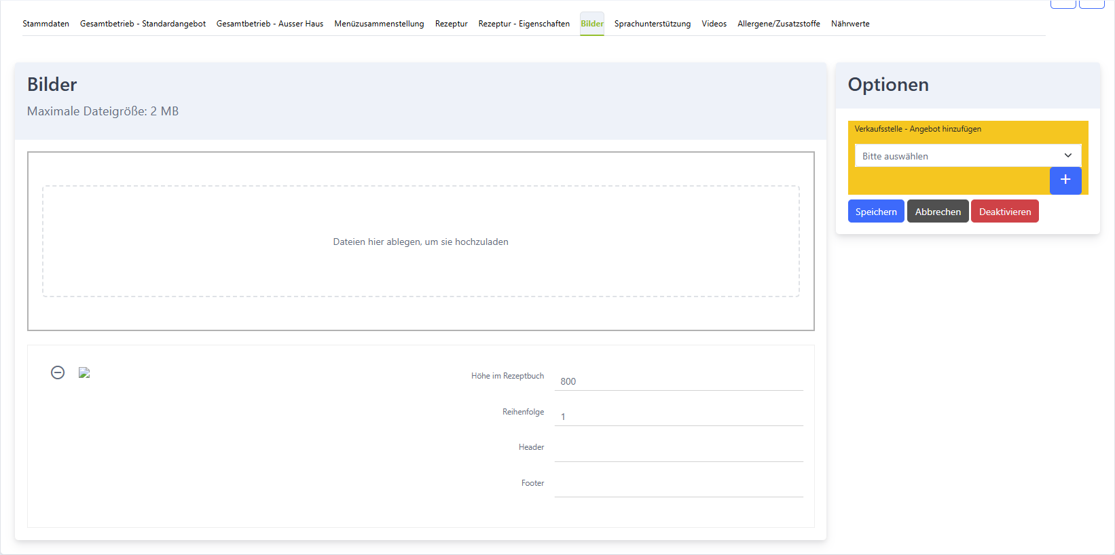Open the Bitte auswählen dropdown

click(968, 156)
